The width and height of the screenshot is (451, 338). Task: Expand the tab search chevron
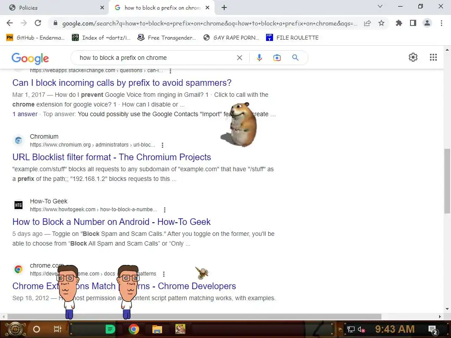[380, 6]
